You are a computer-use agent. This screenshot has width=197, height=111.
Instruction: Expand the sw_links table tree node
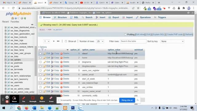click(x=6, y=56)
